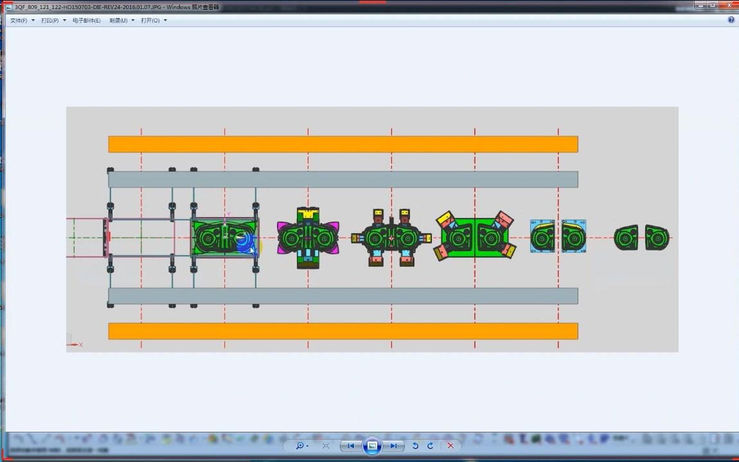Rotate the image counterclockwise
739x462 pixels.
pos(415,445)
